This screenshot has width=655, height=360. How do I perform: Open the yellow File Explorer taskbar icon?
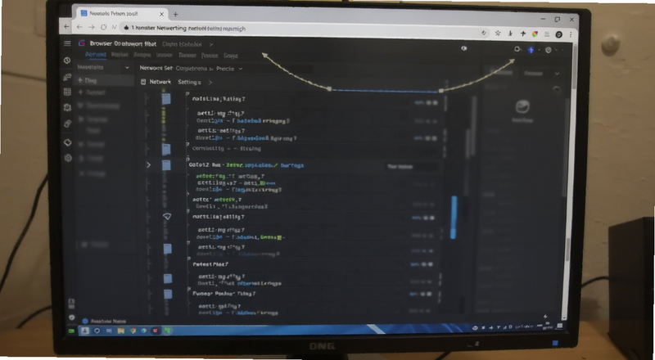[x=120, y=331]
